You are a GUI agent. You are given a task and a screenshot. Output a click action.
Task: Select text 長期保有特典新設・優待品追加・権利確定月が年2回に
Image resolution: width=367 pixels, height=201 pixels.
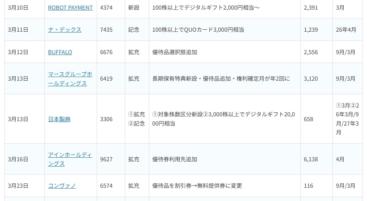[221, 79]
